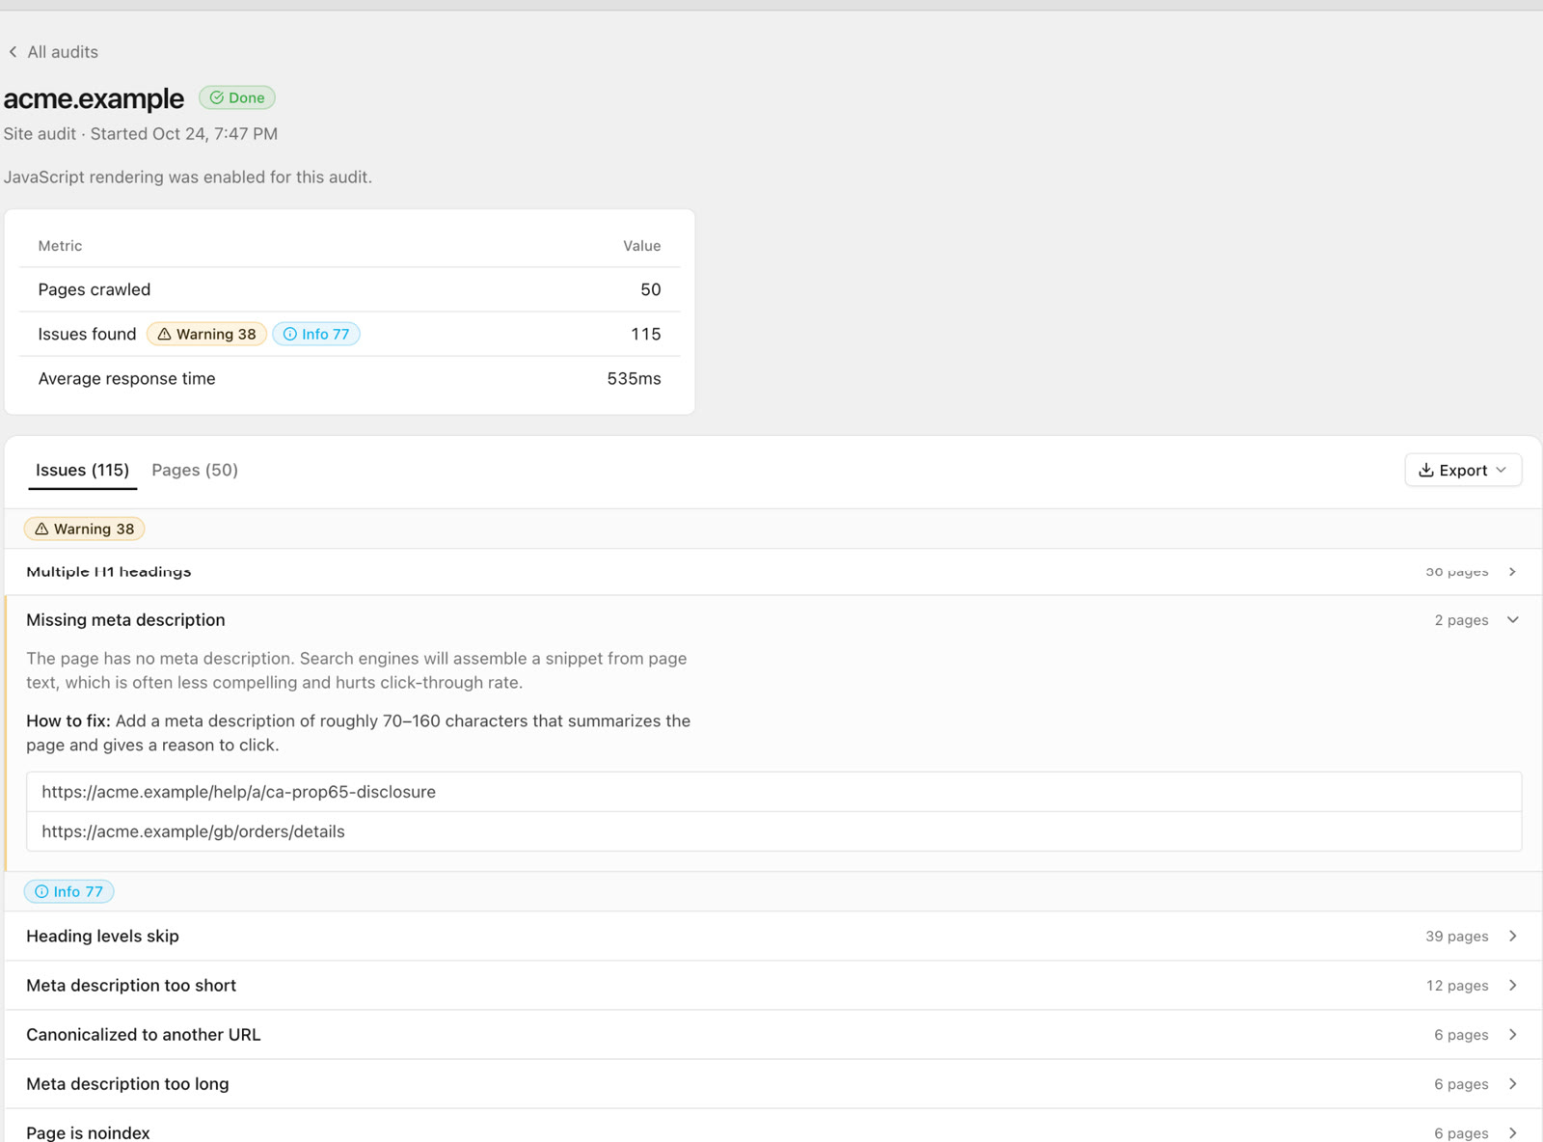Click the chevron next to 39 pages
This screenshot has width=1543, height=1142.
(1512, 936)
